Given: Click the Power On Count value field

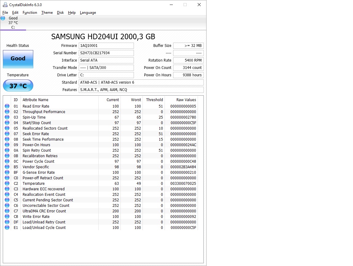Looking at the screenshot, I should (188, 68).
